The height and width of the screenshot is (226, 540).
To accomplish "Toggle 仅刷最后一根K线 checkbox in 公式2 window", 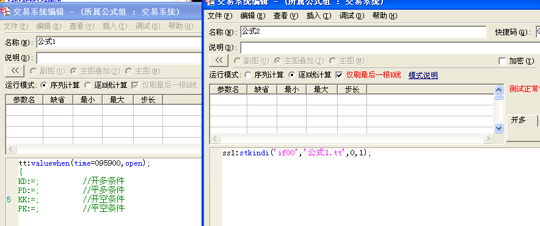I will pos(339,75).
